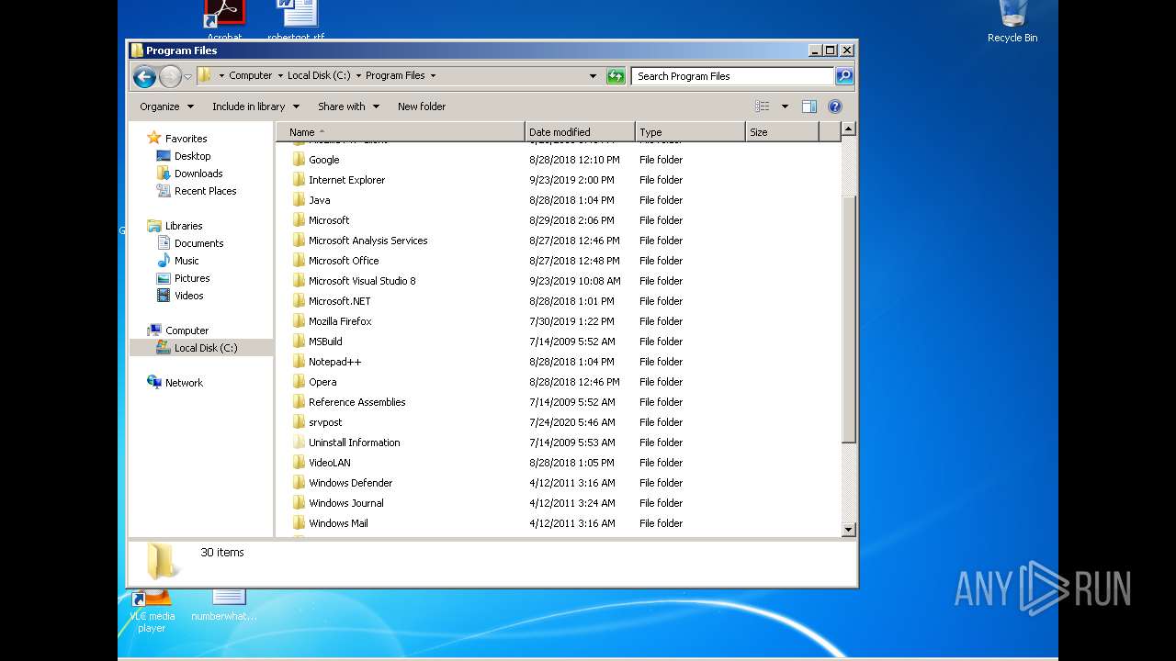Sort by the Name column header
Viewport: 1176px width, 661px height.
point(401,132)
